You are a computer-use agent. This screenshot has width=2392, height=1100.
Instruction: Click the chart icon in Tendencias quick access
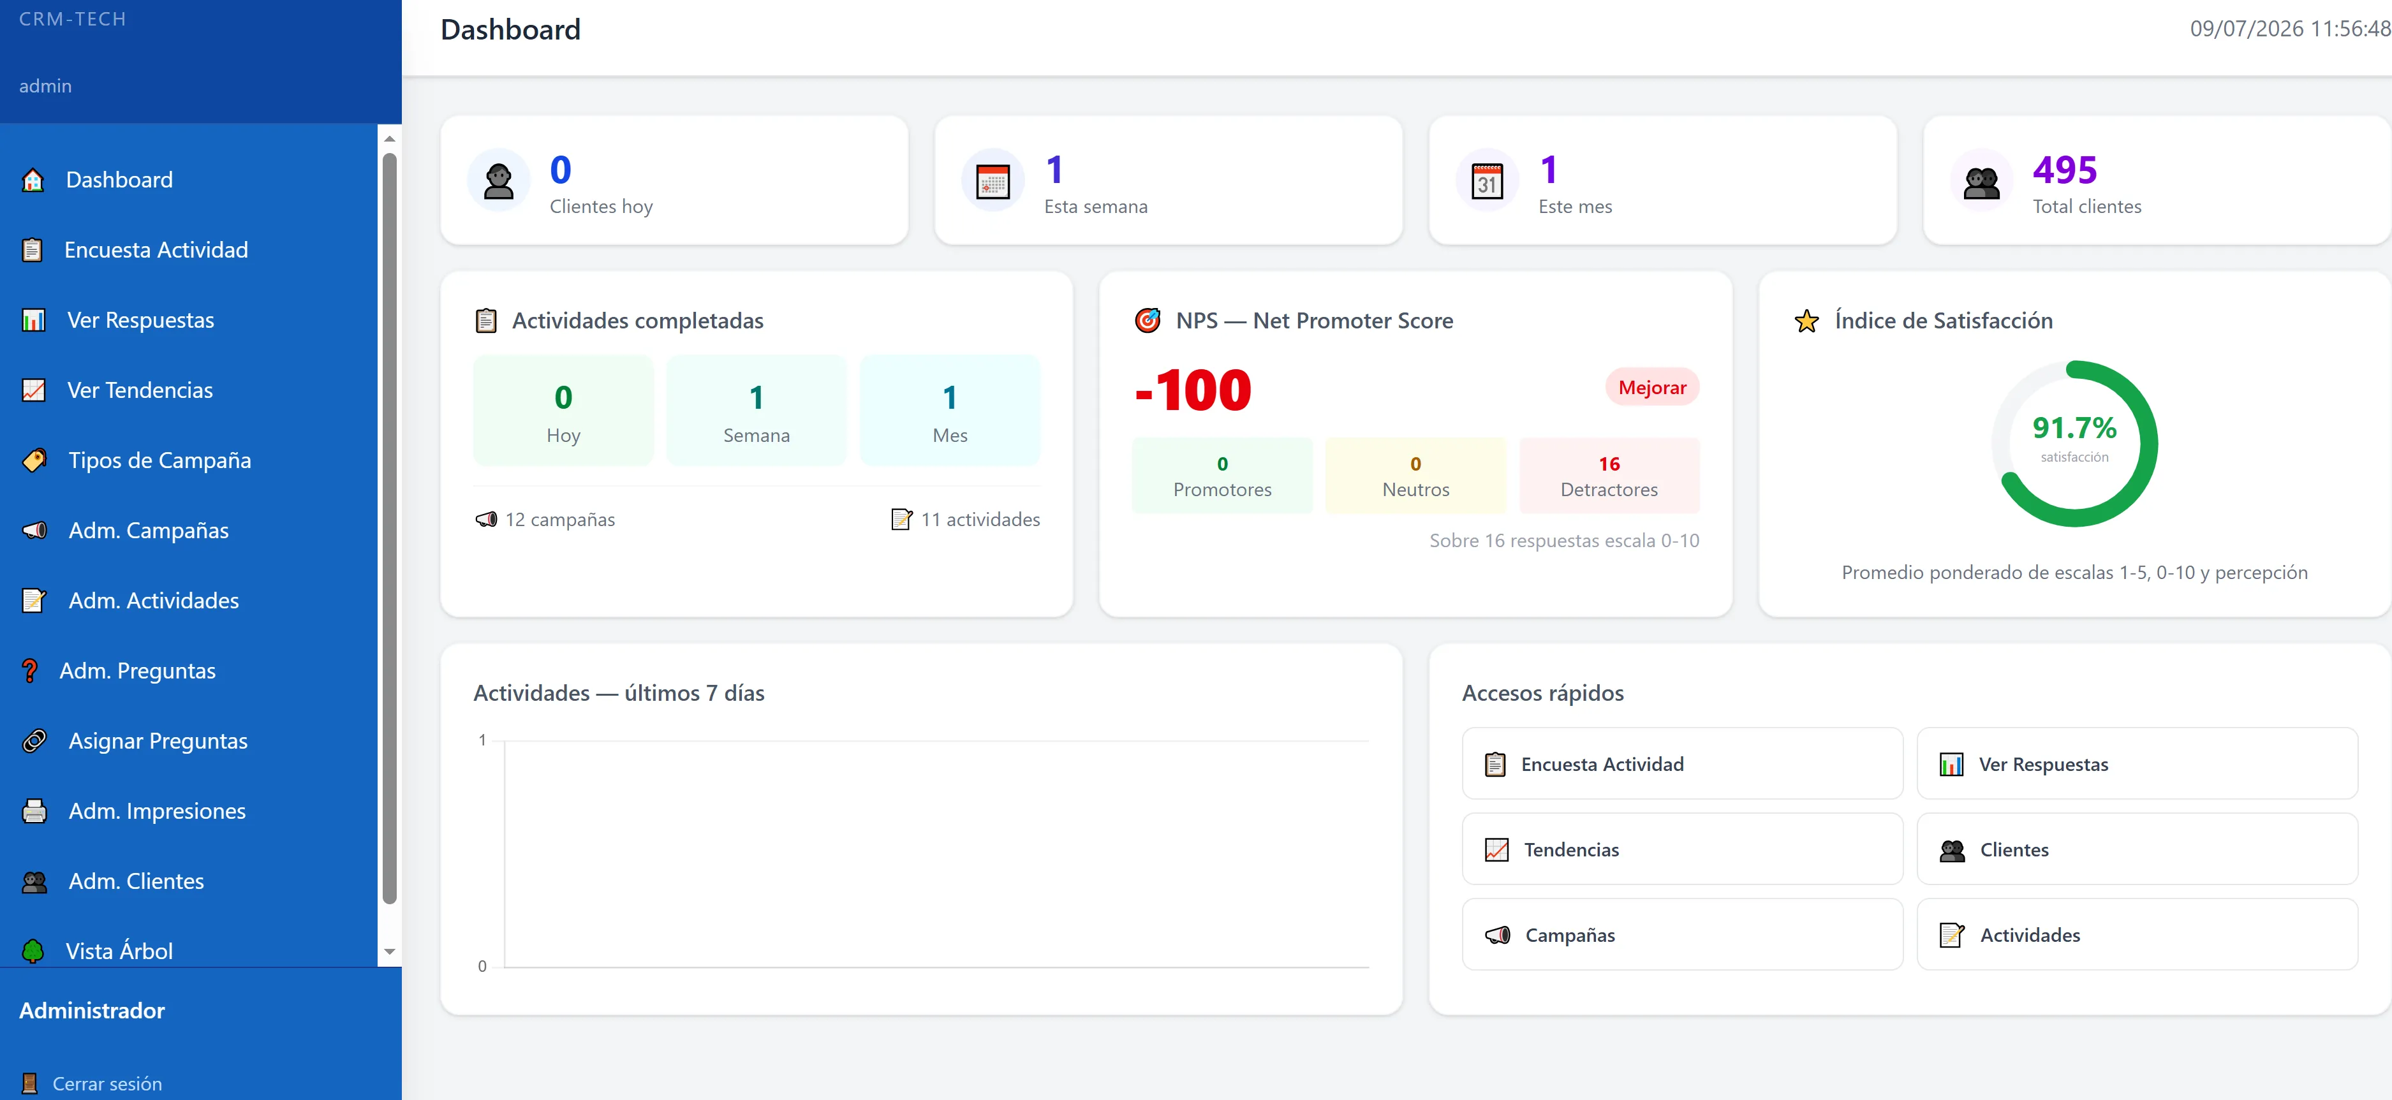pos(1496,849)
